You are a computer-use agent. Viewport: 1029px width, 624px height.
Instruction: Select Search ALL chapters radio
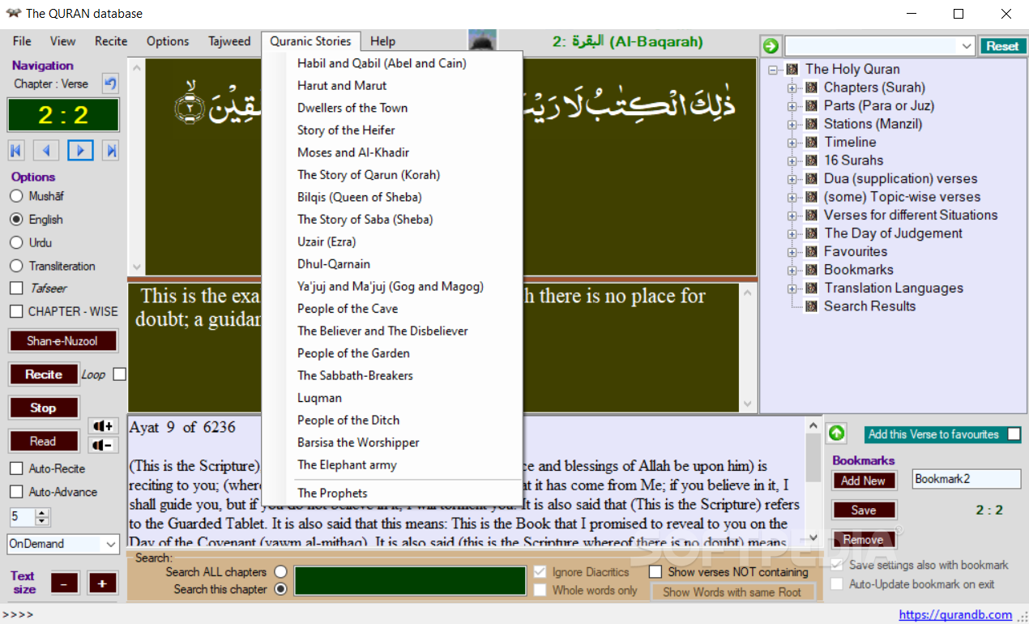pyautogui.click(x=280, y=572)
